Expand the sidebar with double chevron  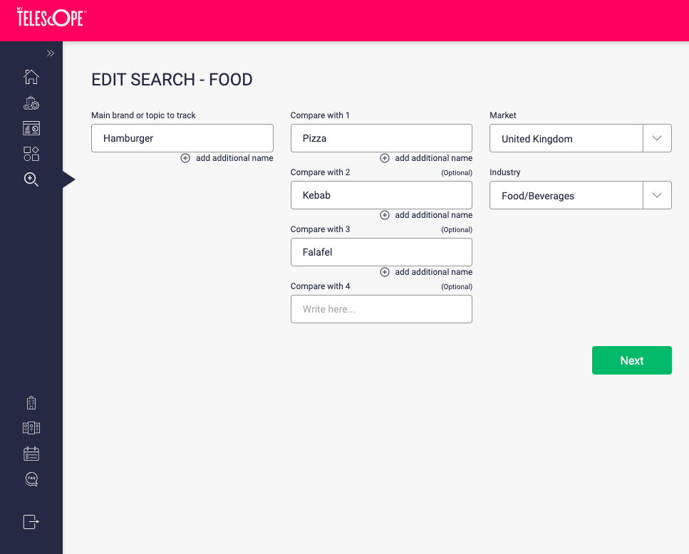51,53
